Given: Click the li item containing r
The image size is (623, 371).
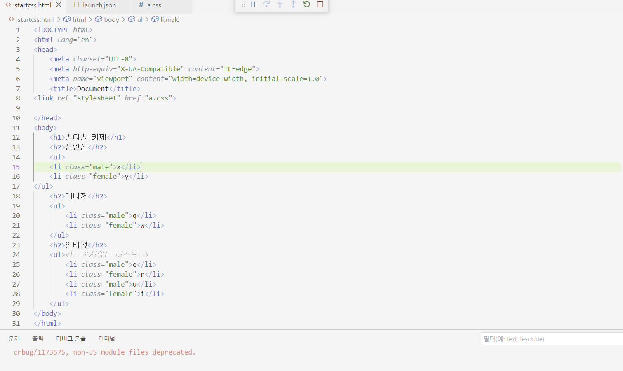Looking at the screenshot, I should click(x=115, y=275).
